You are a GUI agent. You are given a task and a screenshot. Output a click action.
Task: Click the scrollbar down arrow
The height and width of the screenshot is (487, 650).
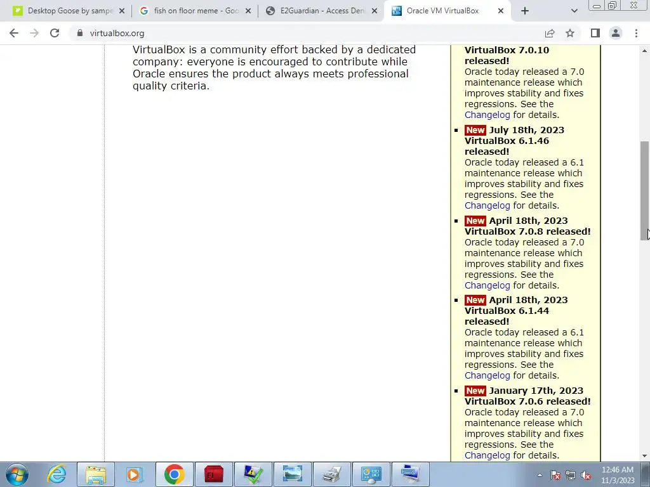click(x=645, y=456)
